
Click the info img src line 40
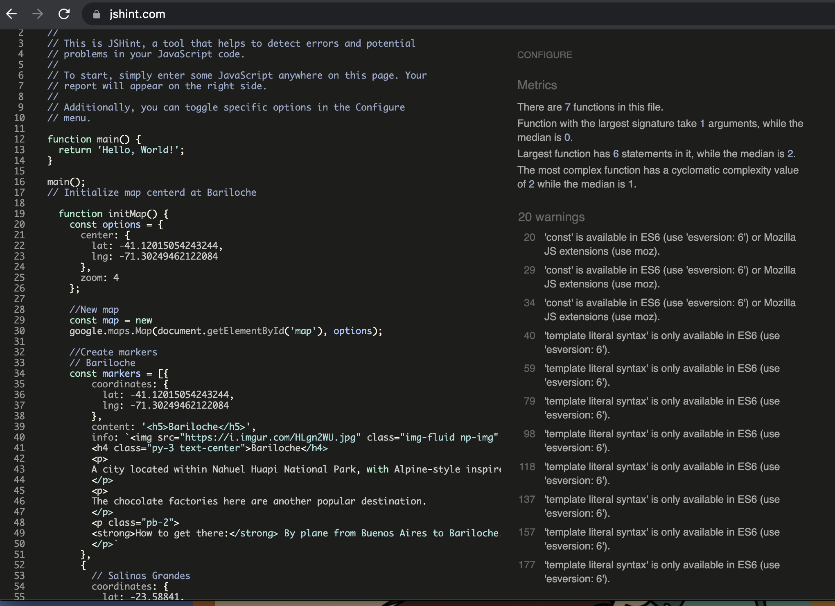pos(295,437)
